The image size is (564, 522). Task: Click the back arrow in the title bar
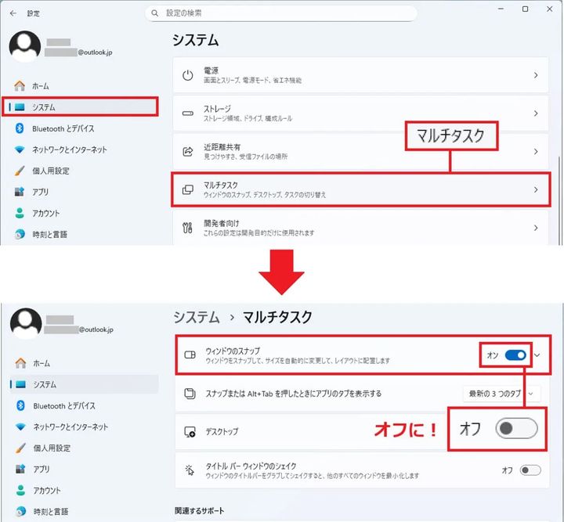coord(13,13)
